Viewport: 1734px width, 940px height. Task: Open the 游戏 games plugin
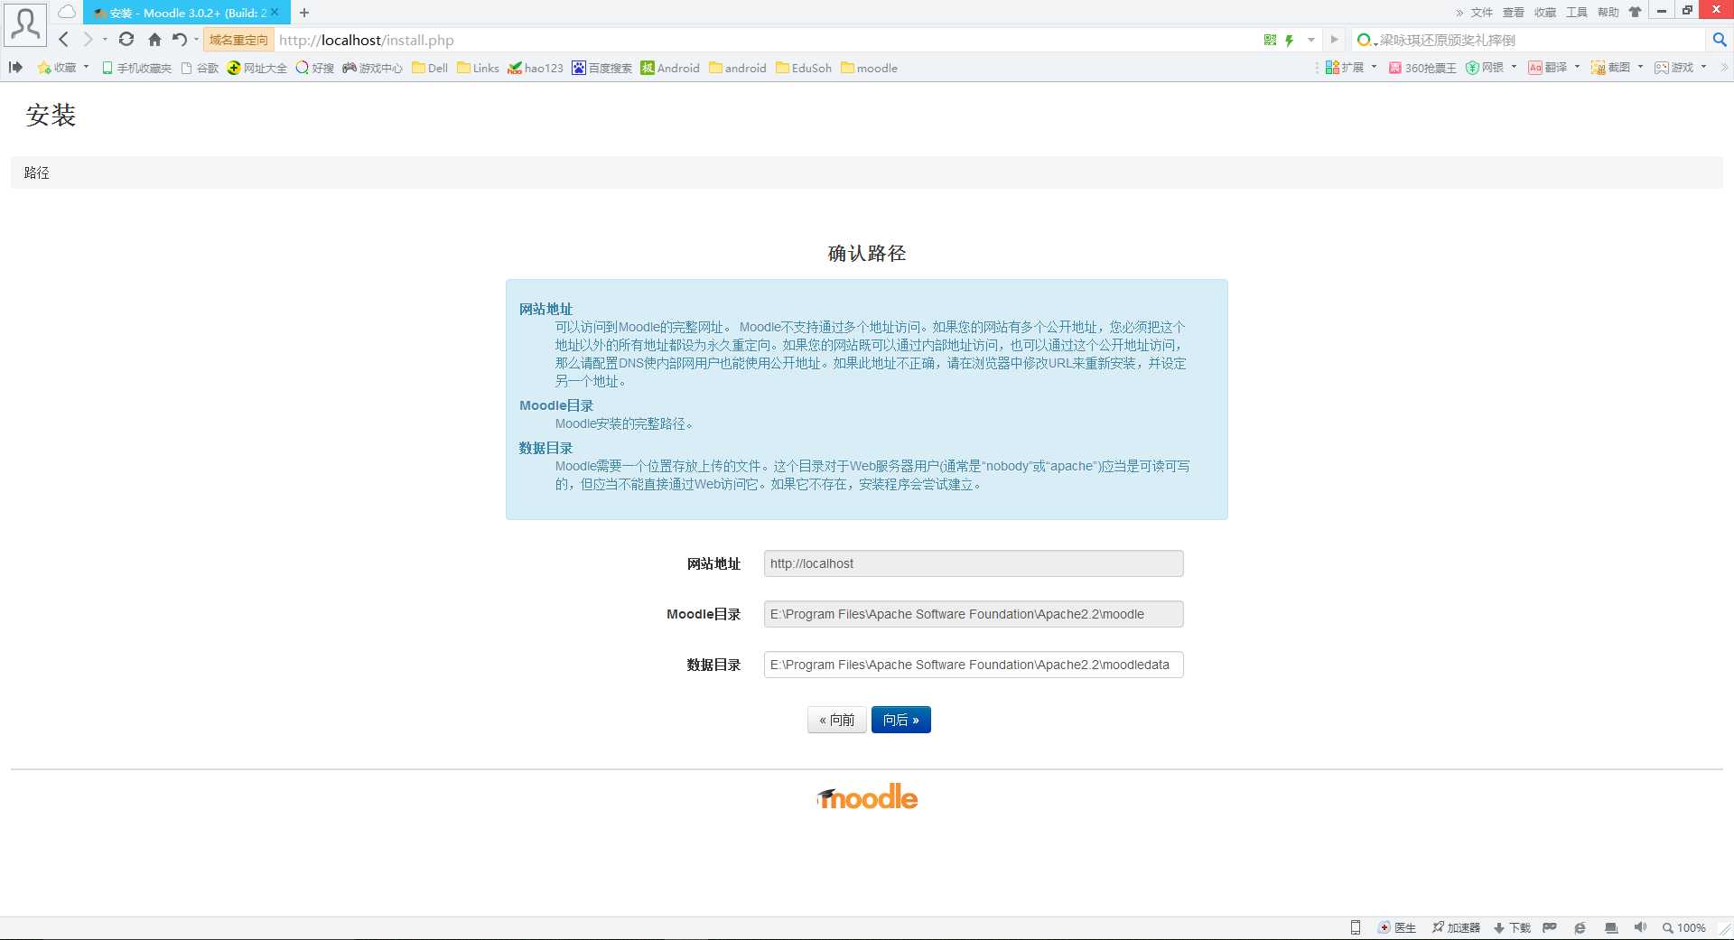point(1674,68)
